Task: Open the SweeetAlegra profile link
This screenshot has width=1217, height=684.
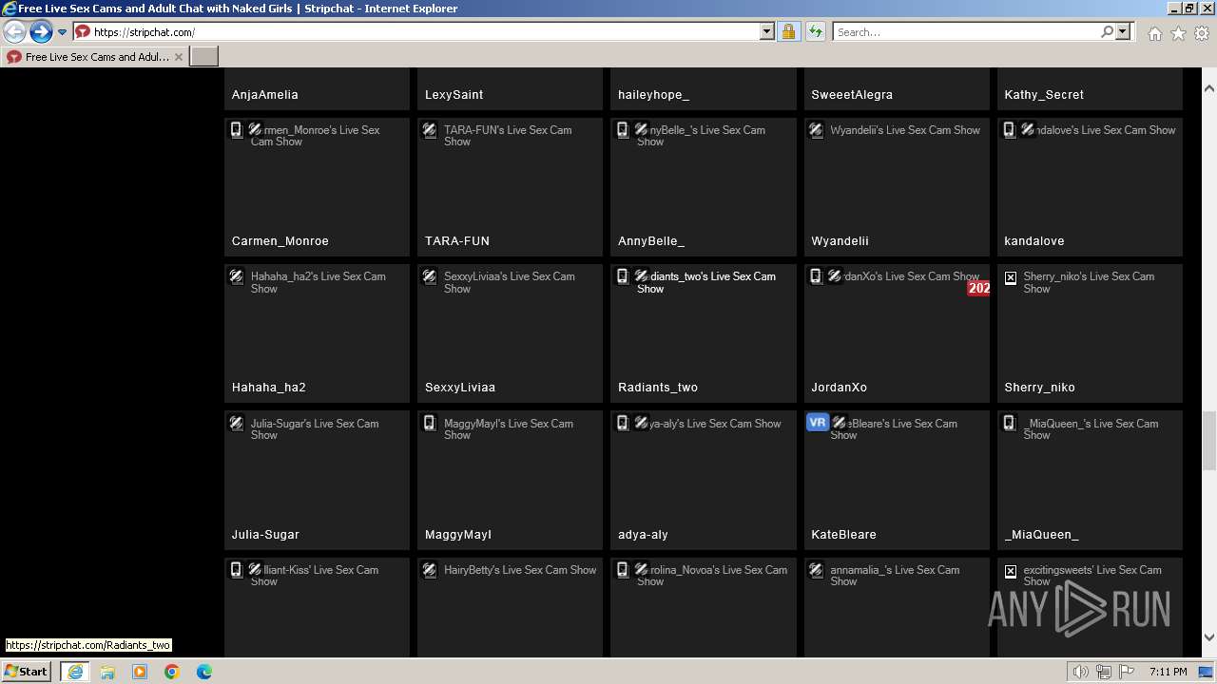Action: (852, 95)
